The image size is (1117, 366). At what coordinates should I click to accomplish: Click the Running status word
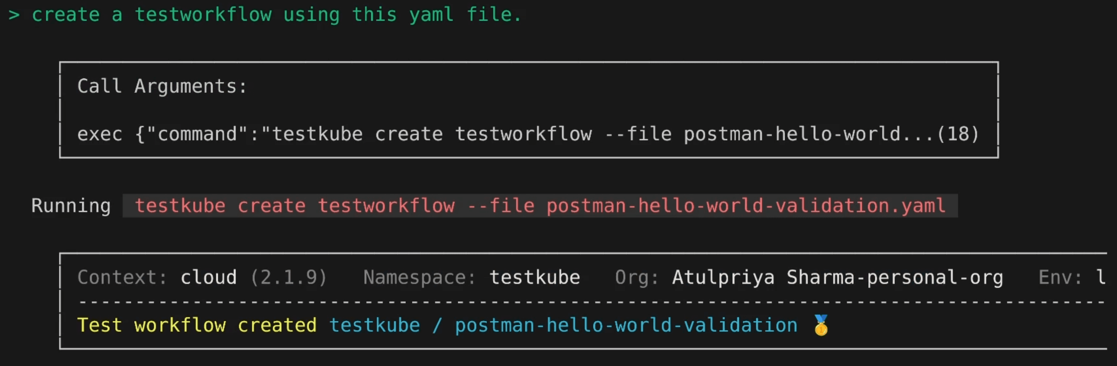71,206
